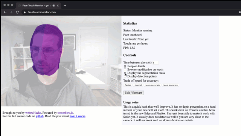Click the Time between alerts field
This screenshot has height=136, width=241.
156,63
